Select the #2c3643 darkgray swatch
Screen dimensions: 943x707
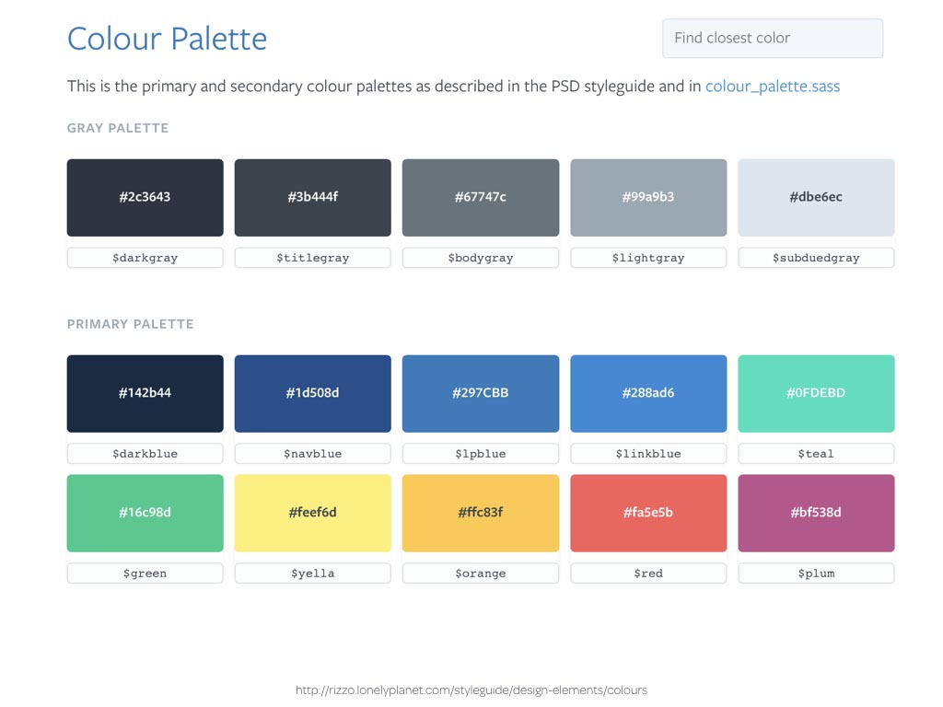(x=145, y=198)
